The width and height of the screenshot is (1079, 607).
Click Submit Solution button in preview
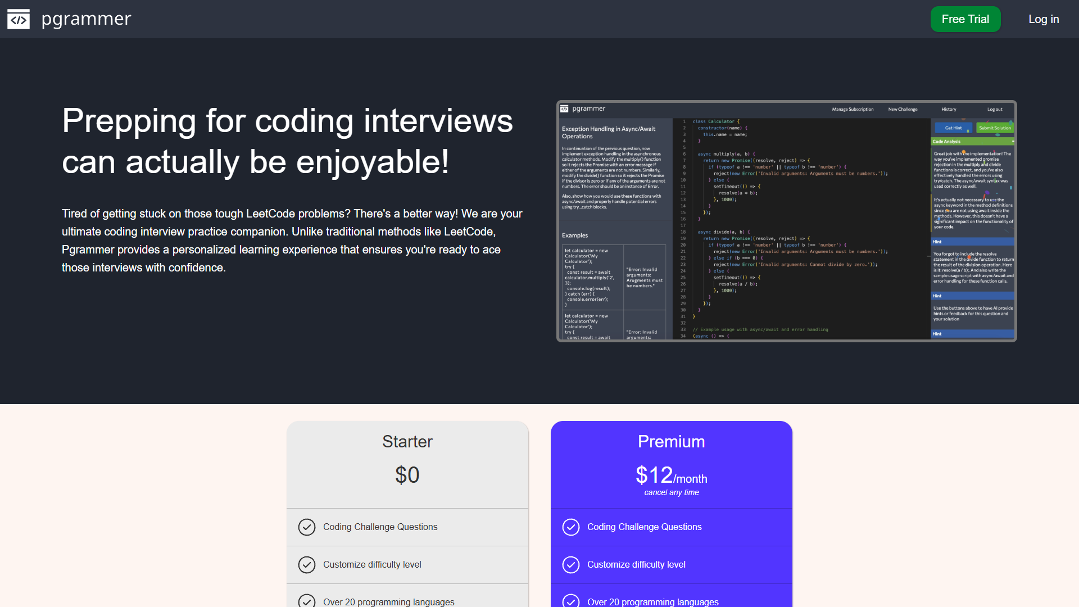pos(995,128)
